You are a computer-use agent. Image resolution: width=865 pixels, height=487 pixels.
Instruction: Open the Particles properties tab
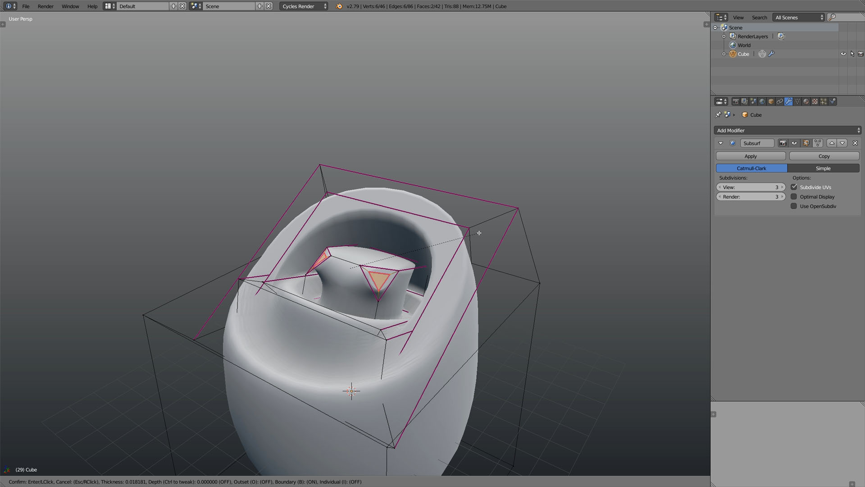[x=824, y=101]
